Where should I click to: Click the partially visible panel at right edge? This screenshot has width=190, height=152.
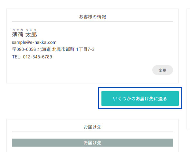[x=188, y=69]
